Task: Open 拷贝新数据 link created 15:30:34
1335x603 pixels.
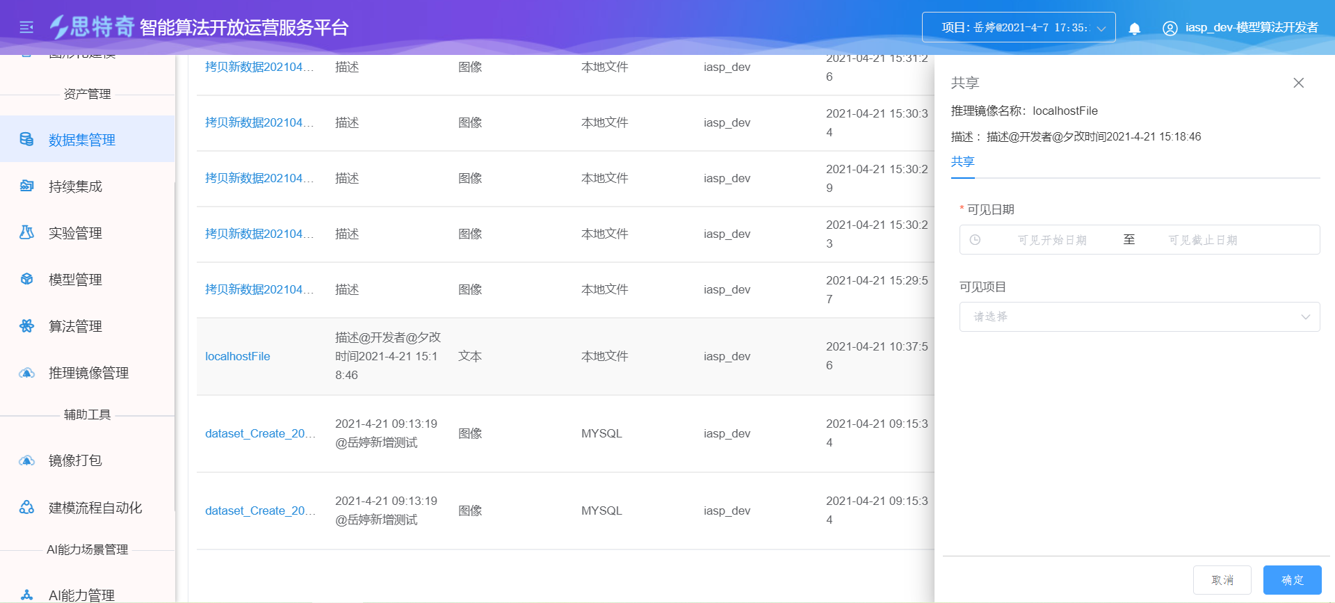Action: [259, 122]
